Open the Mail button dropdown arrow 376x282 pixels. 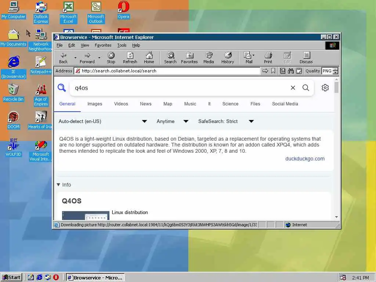pos(254,55)
